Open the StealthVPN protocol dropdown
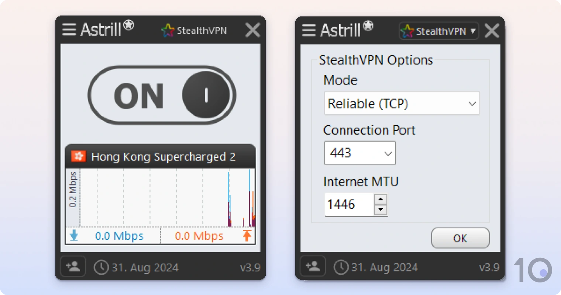 [438, 31]
